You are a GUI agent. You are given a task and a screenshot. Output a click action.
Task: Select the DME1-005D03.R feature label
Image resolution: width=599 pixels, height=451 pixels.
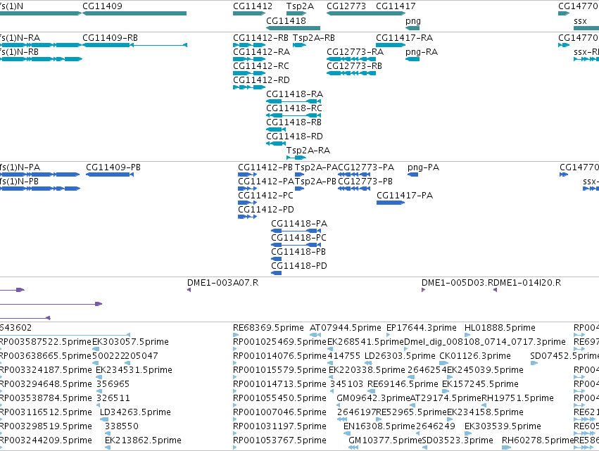tap(458, 283)
